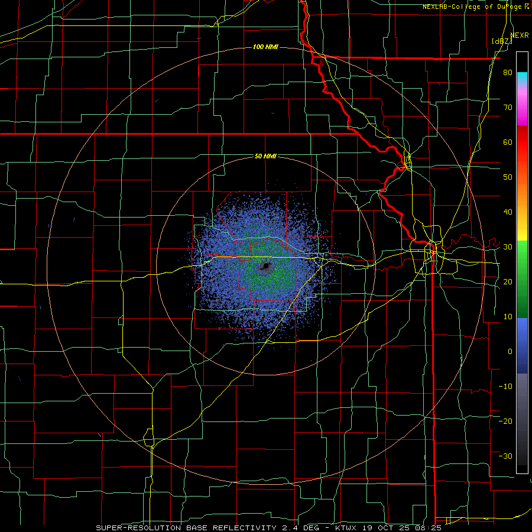The height and width of the screenshot is (532, 532).
Task: Click the -30 value on the dBZ scale
Action: (x=505, y=456)
